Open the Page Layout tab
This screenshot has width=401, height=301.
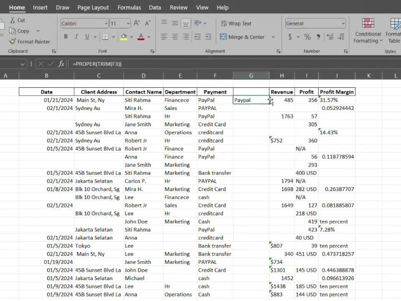[93, 8]
